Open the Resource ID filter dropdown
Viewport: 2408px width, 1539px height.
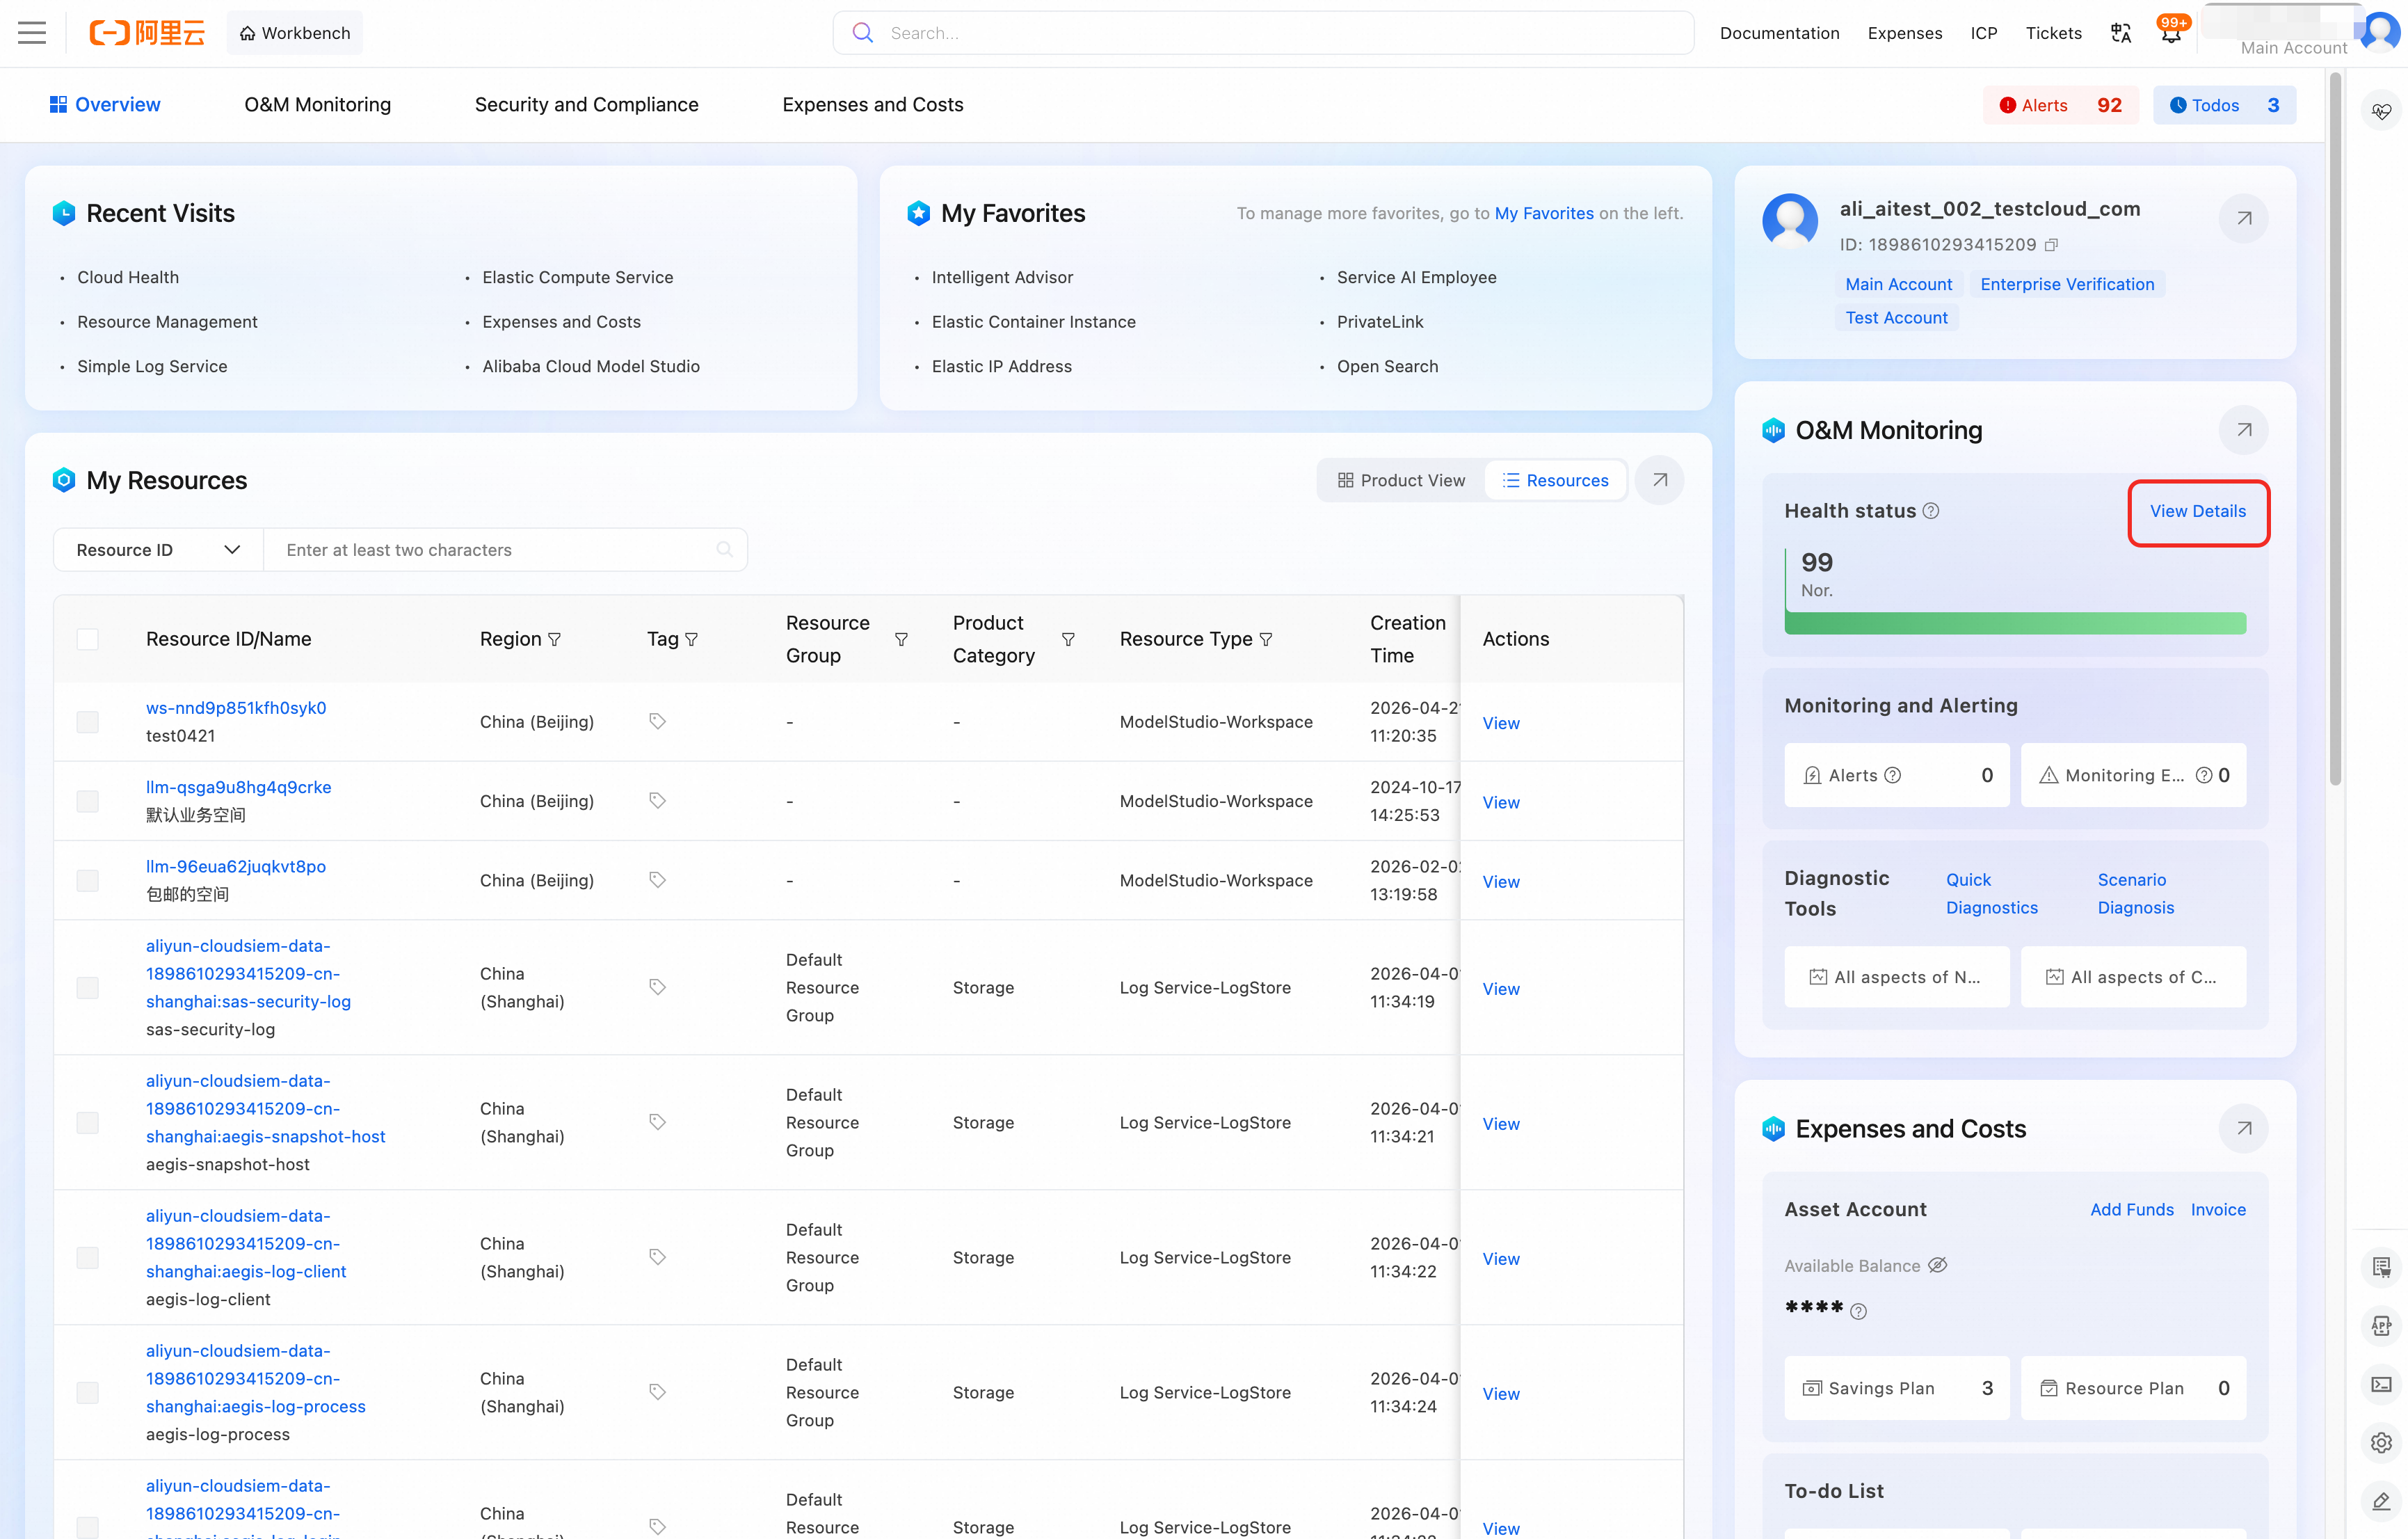[x=158, y=549]
